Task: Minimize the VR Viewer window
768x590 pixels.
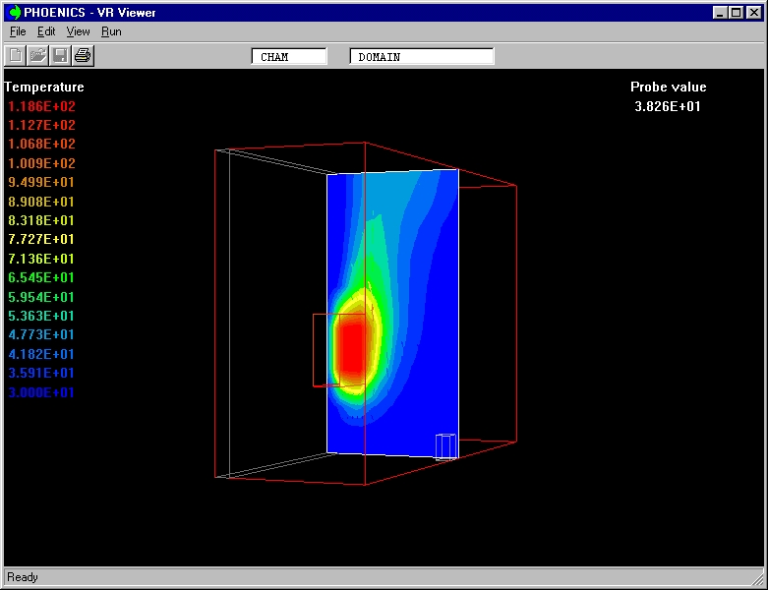Action: (722, 13)
